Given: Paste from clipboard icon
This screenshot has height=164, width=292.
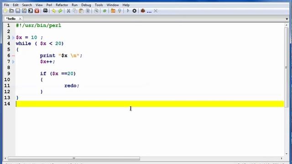Looking at the screenshot, I should [x=81, y=11].
